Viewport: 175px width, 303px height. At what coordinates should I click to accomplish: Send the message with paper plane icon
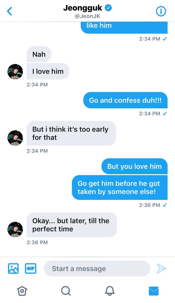(161, 268)
